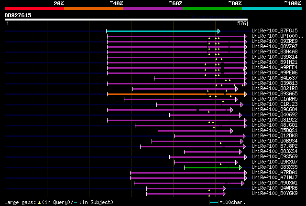Click the cyan 100char scale bar in legend
The width and height of the screenshot is (306, 206).
214,203
